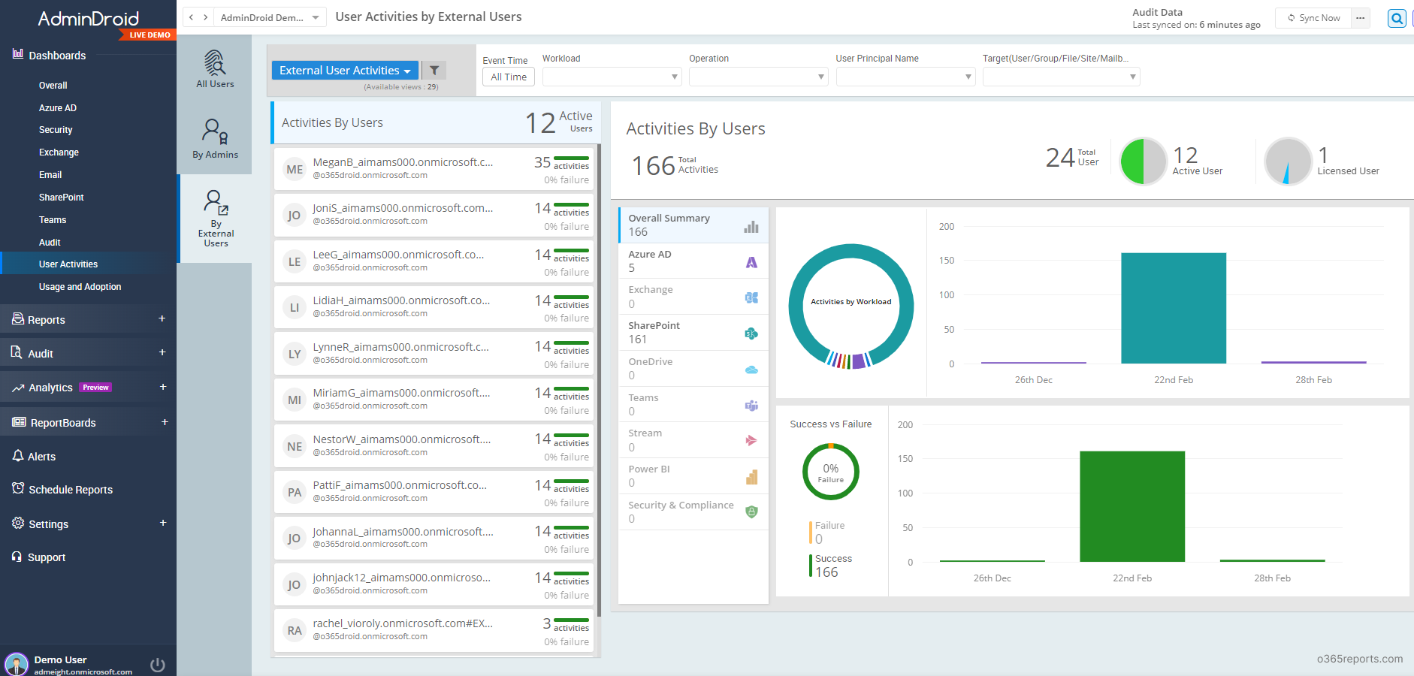Image resolution: width=1414 pixels, height=676 pixels.
Task: Select the By Admins icon
Action: pos(215,131)
